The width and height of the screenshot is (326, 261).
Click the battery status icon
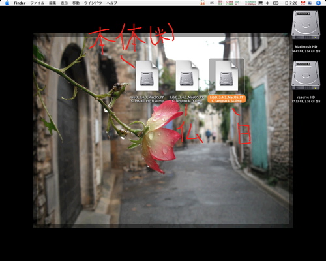click(276, 3)
